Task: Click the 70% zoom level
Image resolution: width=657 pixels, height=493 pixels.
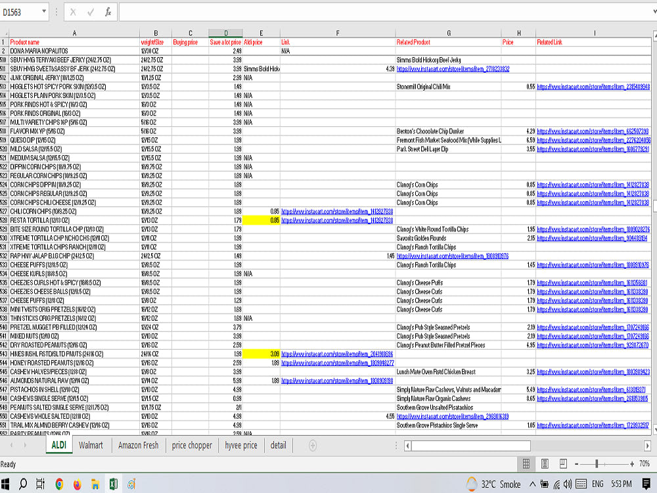Action: point(645,463)
